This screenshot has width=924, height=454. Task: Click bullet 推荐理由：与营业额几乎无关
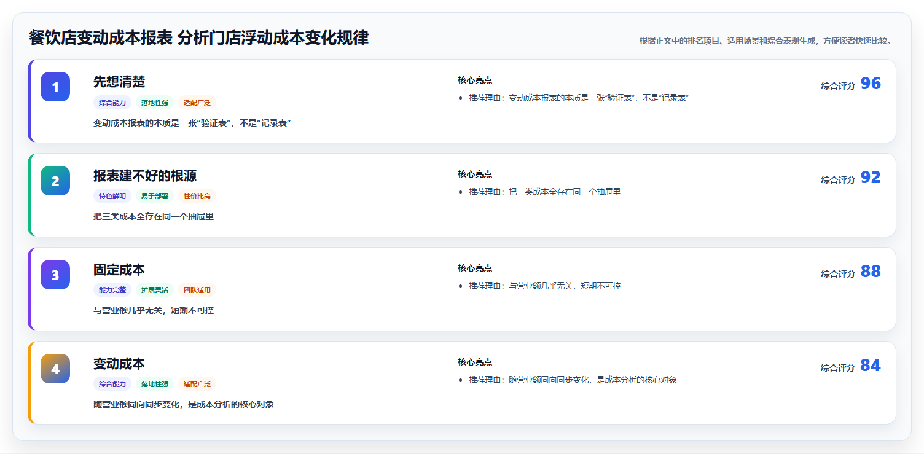coord(545,286)
